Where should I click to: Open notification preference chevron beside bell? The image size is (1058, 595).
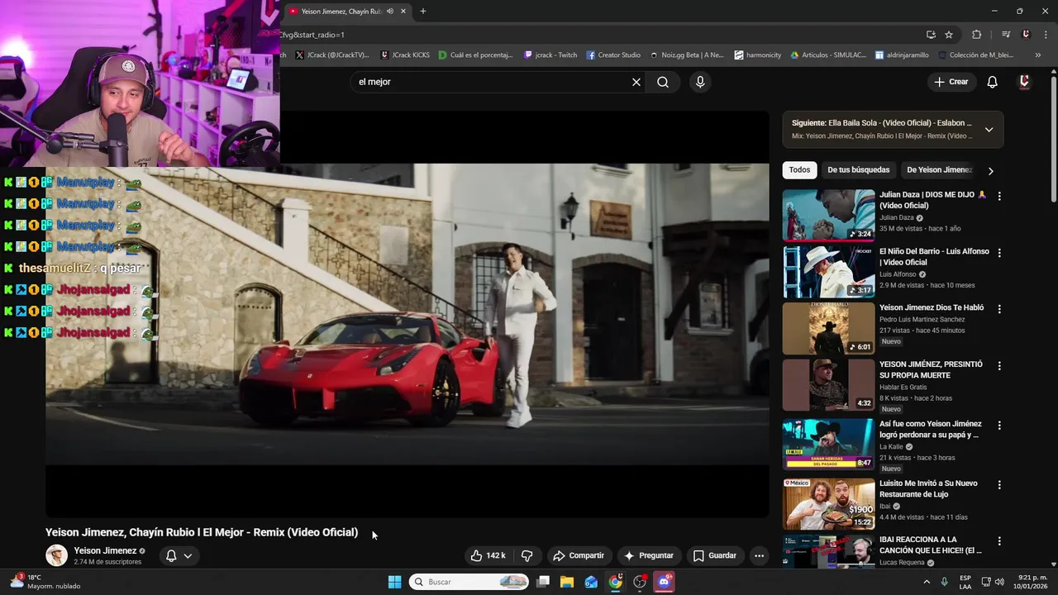pos(188,555)
